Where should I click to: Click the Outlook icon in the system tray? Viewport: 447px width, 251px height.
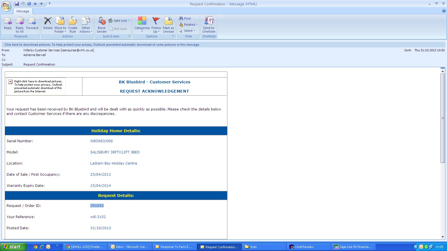pyautogui.click(x=421, y=247)
